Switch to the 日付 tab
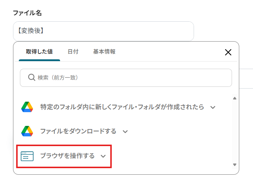This screenshot has width=253, height=187. click(73, 52)
